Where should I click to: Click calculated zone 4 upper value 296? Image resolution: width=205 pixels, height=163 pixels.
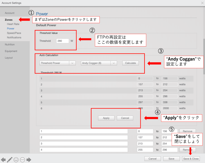[x=170, y=96]
